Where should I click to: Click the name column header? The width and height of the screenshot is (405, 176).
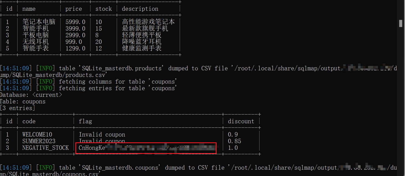(x=29, y=9)
